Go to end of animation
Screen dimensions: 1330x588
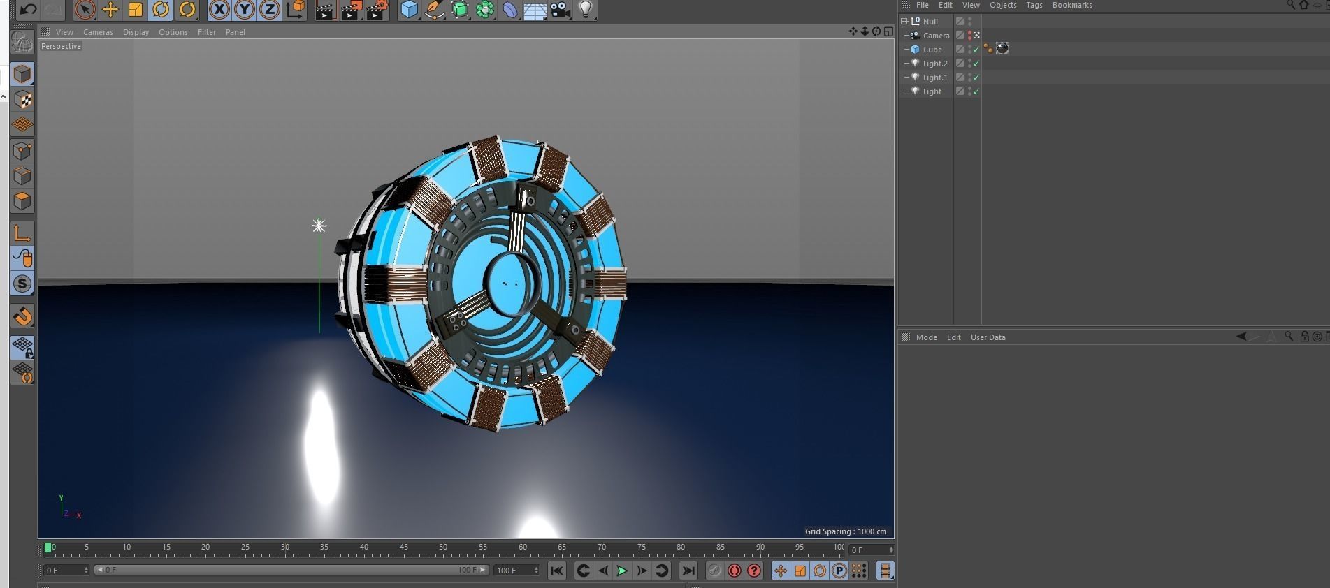pos(688,571)
